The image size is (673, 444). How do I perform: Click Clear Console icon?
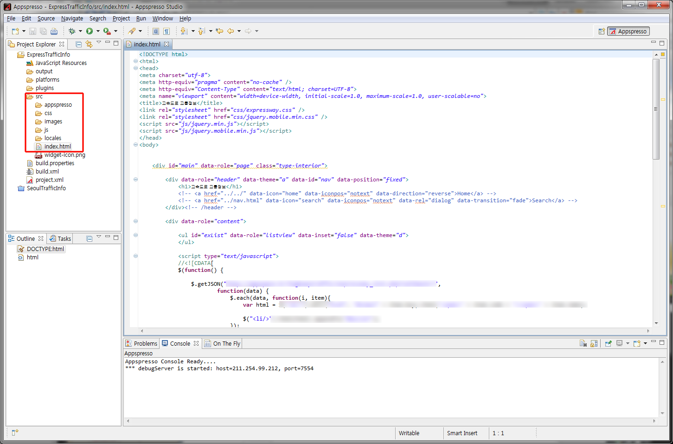(583, 343)
